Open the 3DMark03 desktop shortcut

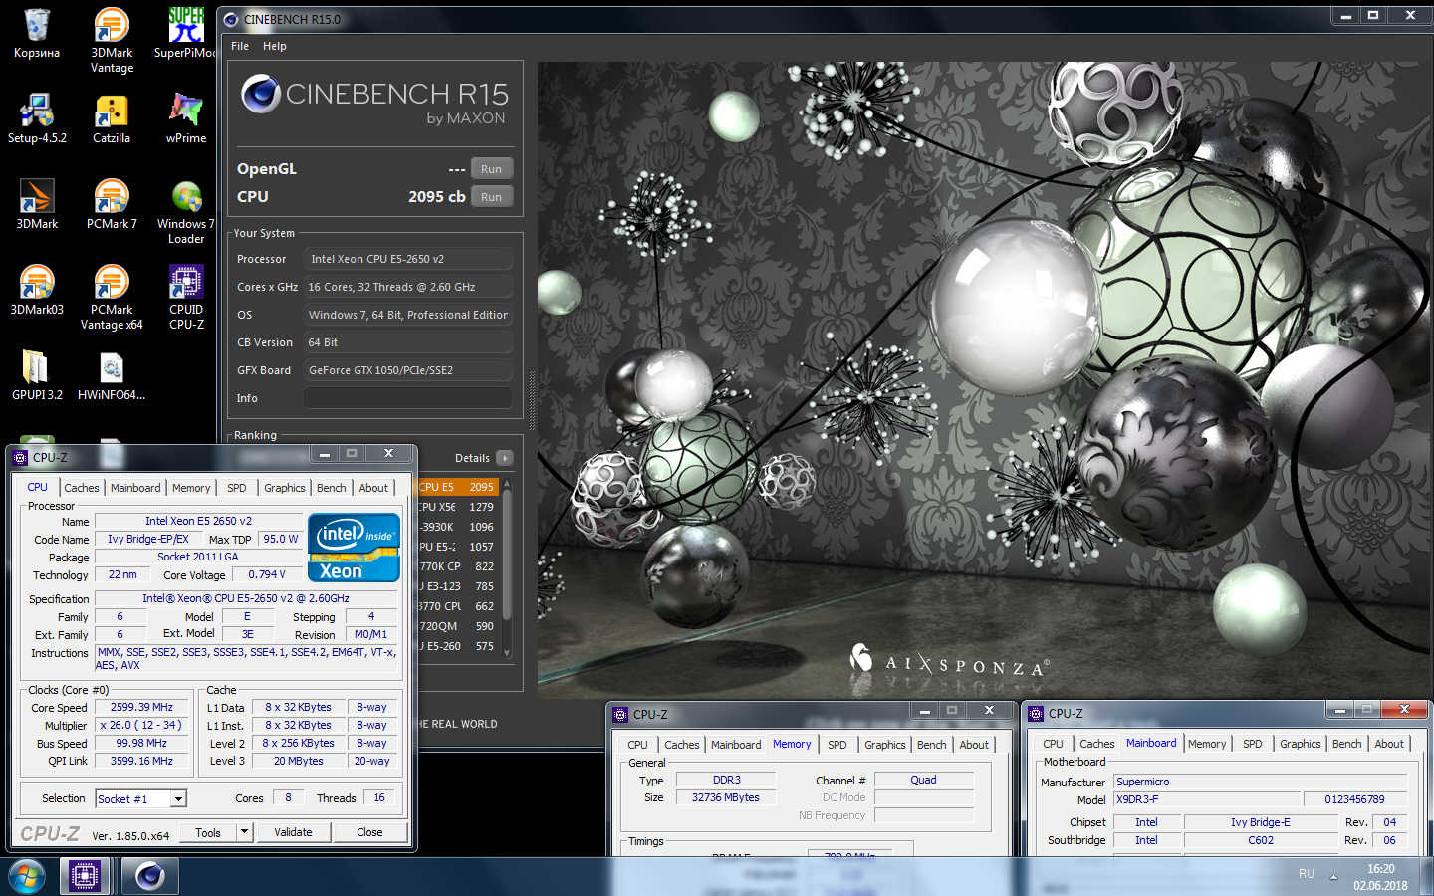(37, 290)
